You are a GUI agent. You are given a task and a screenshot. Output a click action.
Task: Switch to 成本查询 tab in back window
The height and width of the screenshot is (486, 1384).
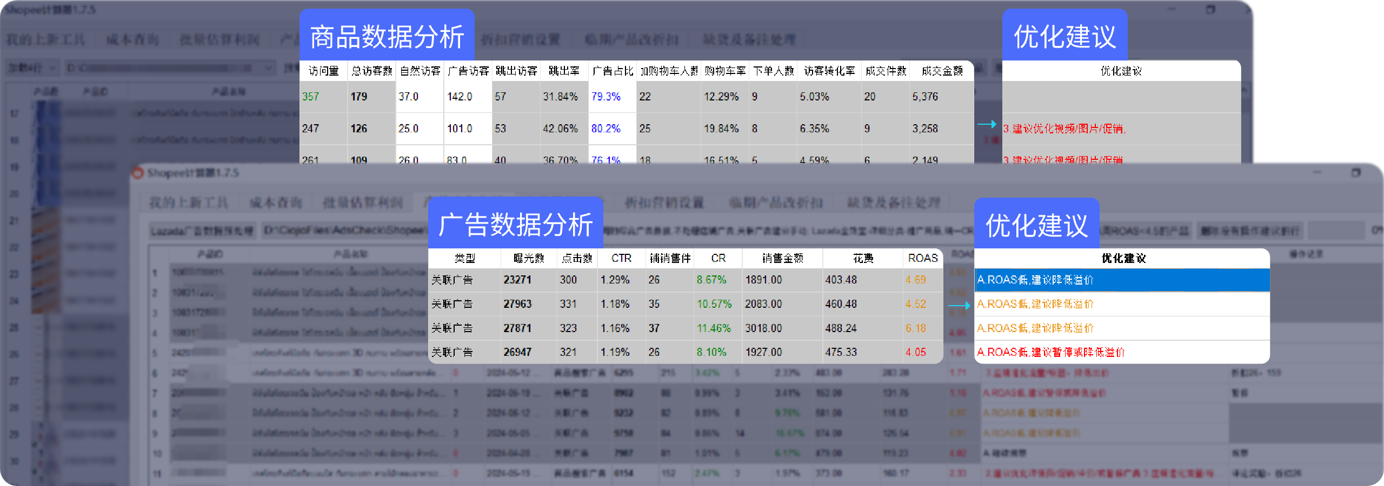pyautogui.click(x=132, y=40)
